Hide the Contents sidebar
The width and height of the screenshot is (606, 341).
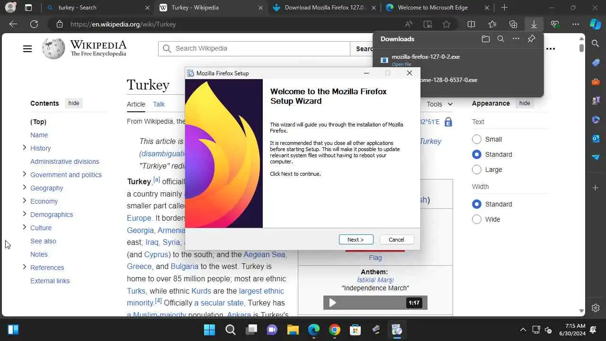(73, 103)
